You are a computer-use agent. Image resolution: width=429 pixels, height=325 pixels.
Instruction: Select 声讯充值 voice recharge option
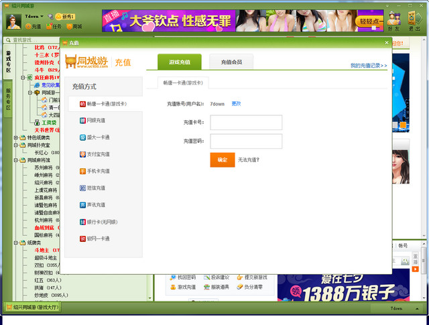pyautogui.click(x=93, y=205)
